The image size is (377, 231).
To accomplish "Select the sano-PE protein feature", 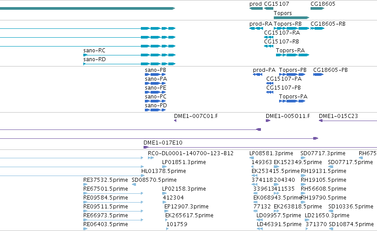I will pos(155,92).
